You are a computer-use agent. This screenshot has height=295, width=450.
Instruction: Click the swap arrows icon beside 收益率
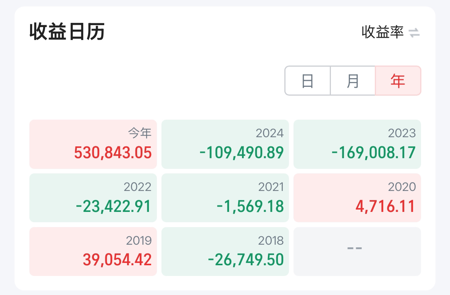pyautogui.click(x=414, y=33)
